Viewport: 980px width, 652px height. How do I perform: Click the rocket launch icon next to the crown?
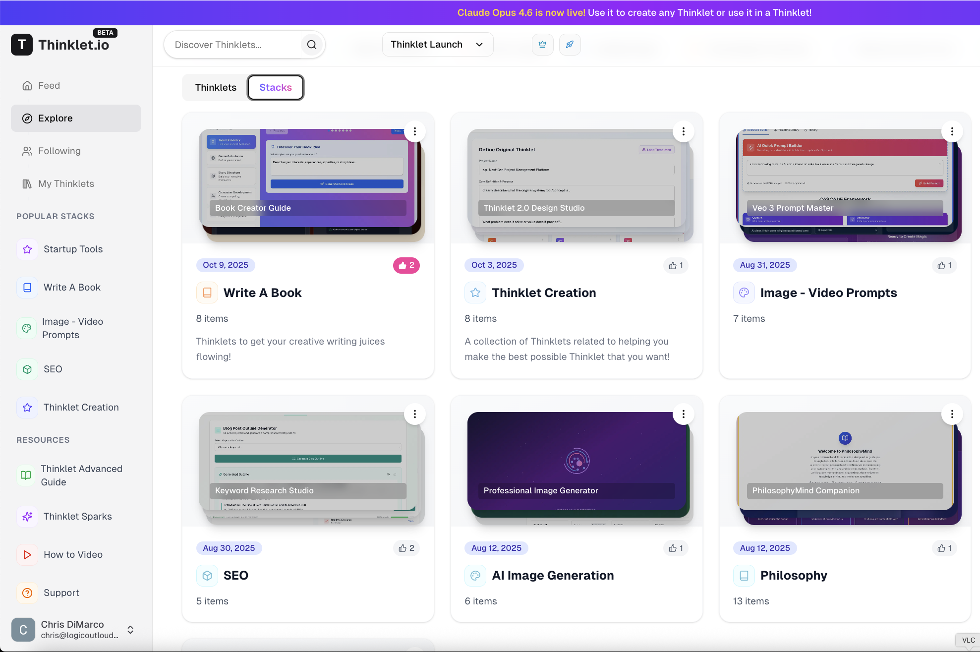[x=570, y=44]
